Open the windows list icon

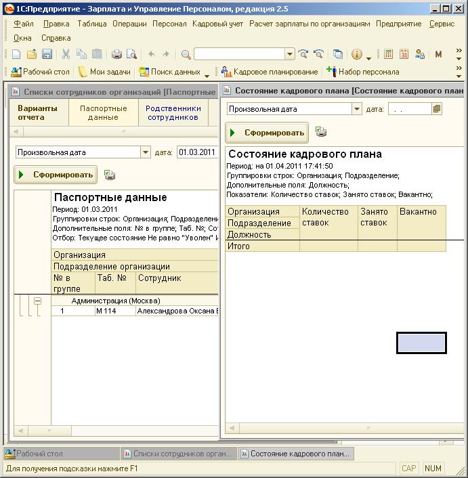[x=338, y=55]
